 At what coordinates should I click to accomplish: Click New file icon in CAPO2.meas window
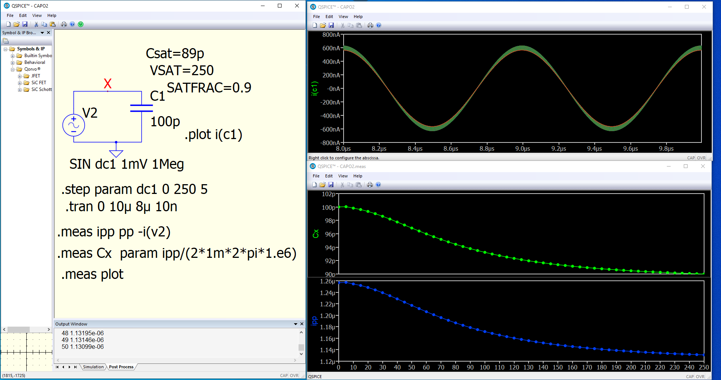pyautogui.click(x=314, y=185)
